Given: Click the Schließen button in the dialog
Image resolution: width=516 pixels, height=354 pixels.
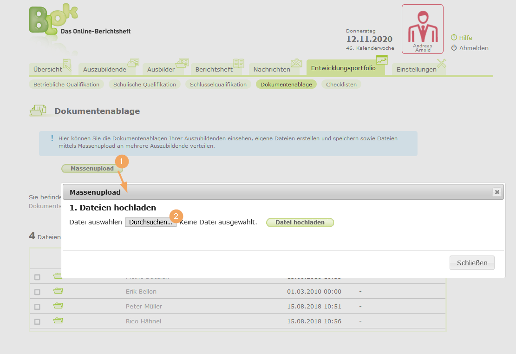Looking at the screenshot, I should pyautogui.click(x=471, y=262).
